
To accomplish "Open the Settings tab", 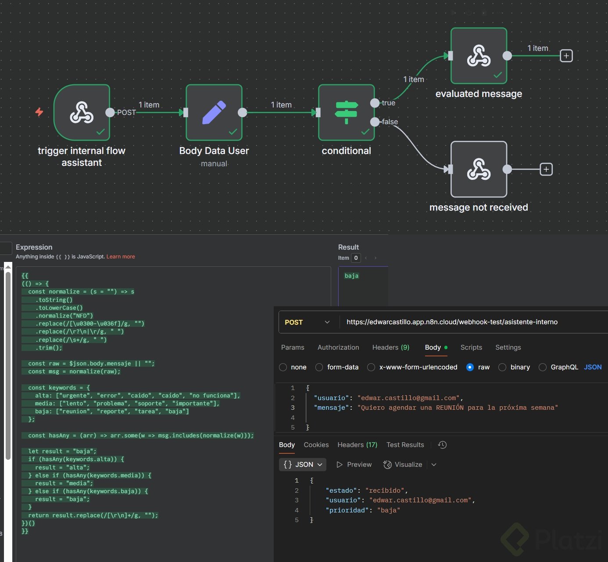I will [x=508, y=347].
